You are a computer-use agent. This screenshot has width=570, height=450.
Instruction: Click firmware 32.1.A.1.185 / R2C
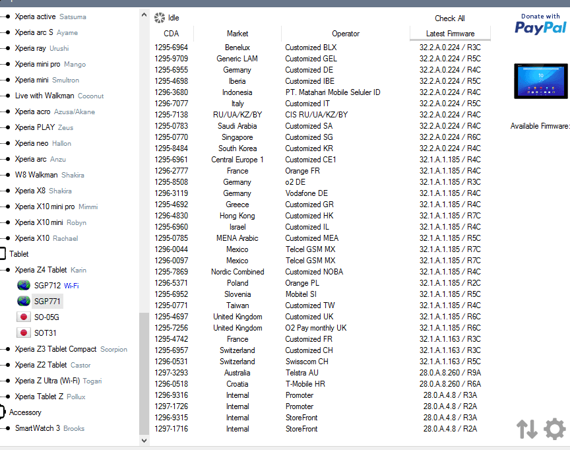coord(450,283)
